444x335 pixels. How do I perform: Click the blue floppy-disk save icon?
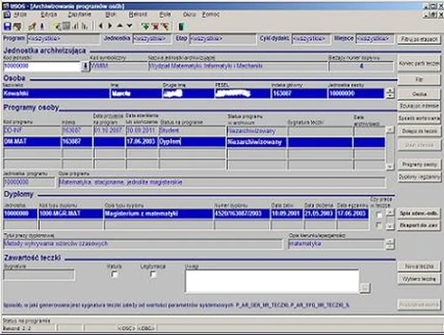[x=7, y=26]
